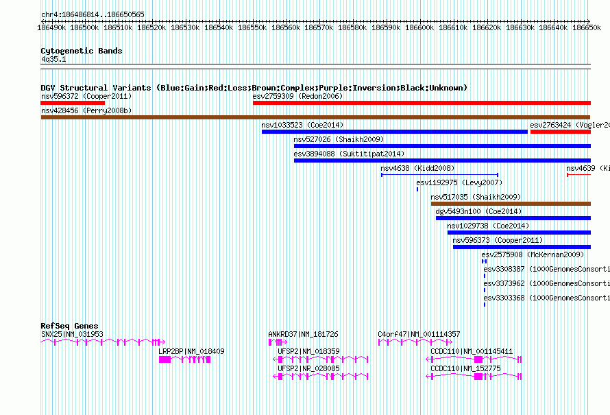Click the esv1192975 (Levy2007) label
The height and width of the screenshot is (415, 610).
(x=459, y=182)
